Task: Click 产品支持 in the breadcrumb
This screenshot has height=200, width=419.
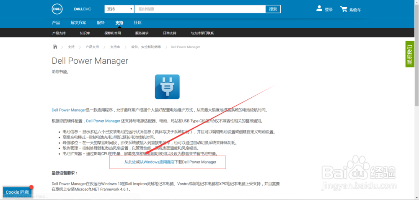Action: pyautogui.click(x=92, y=47)
